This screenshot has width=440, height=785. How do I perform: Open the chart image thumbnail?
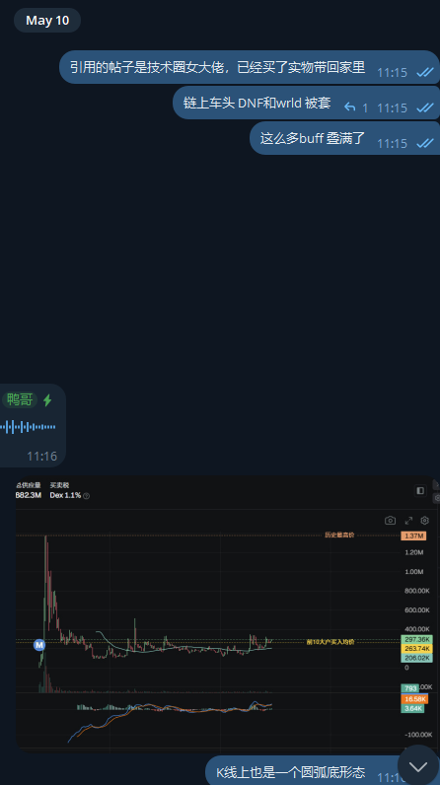tap(226, 613)
